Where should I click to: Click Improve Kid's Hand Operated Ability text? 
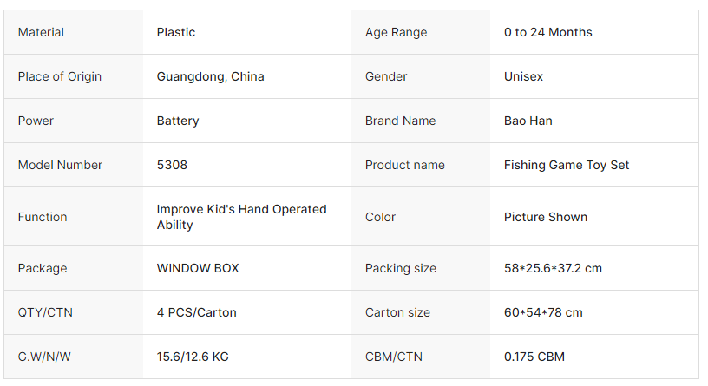point(241,217)
